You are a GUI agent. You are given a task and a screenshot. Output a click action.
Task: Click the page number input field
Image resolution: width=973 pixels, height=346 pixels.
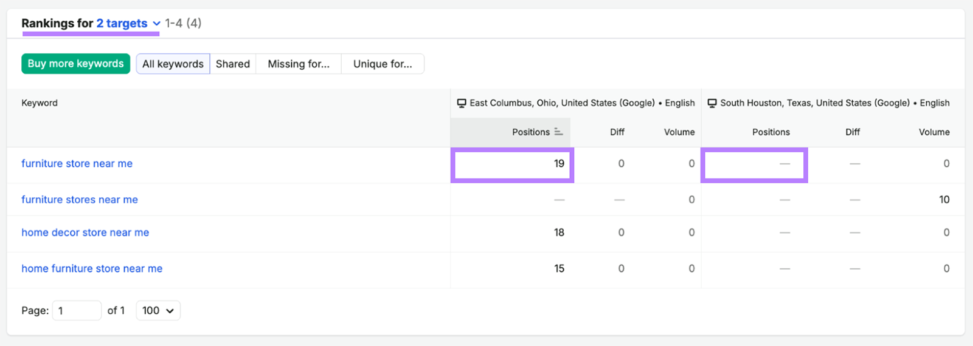(77, 310)
